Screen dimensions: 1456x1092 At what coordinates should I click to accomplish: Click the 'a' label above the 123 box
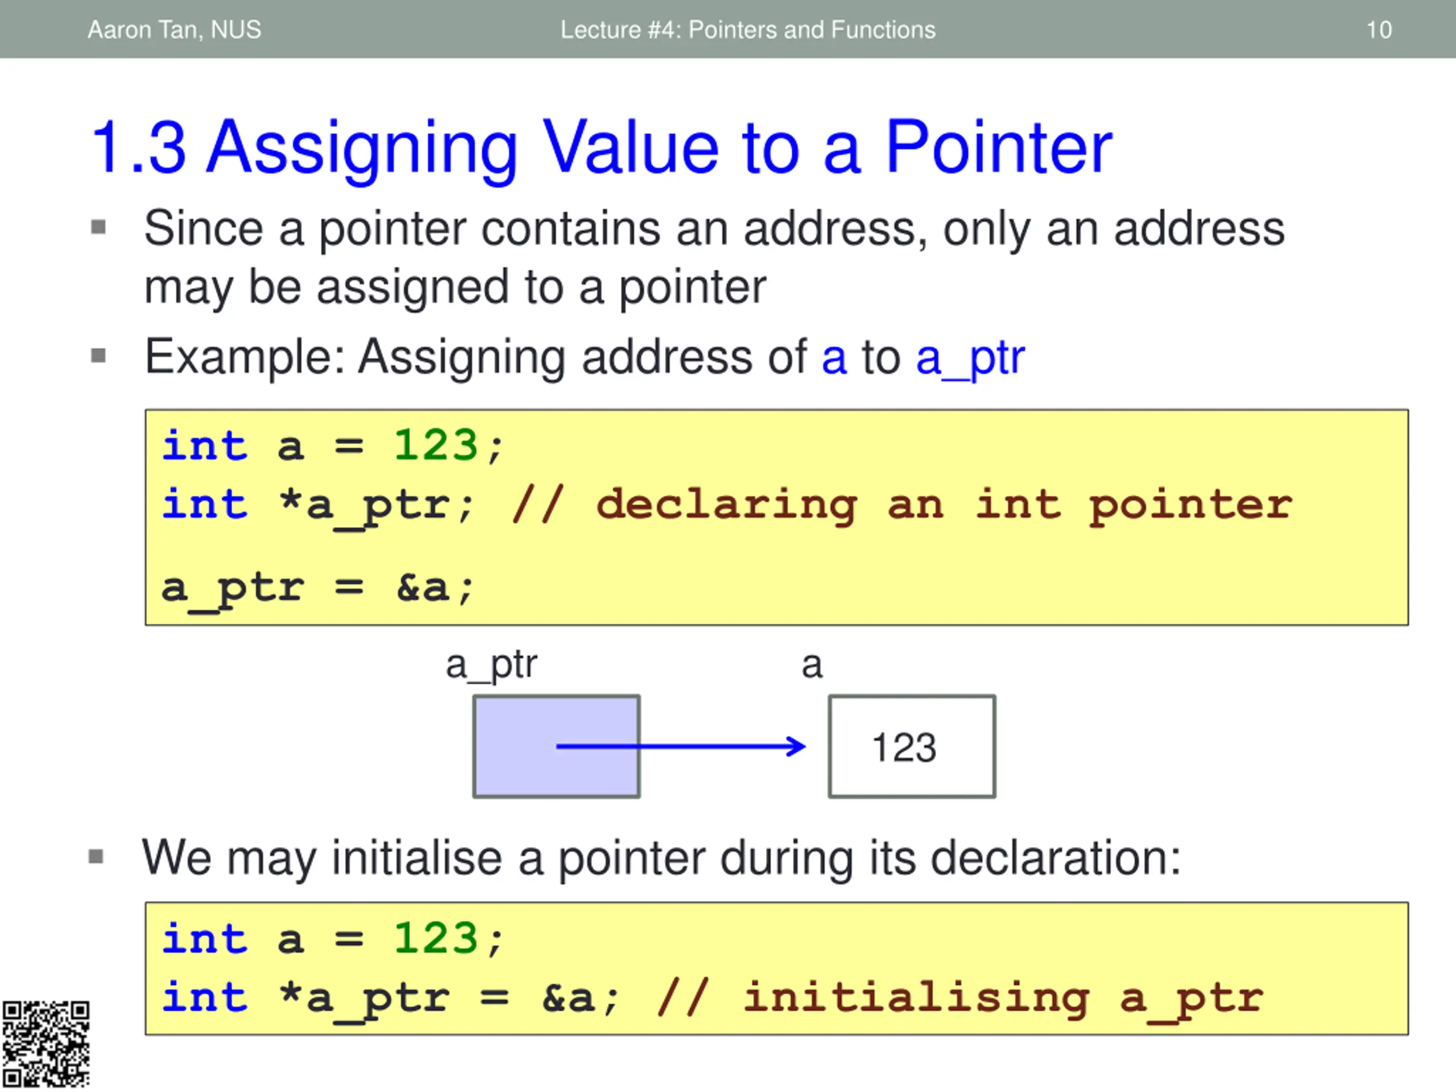(812, 665)
